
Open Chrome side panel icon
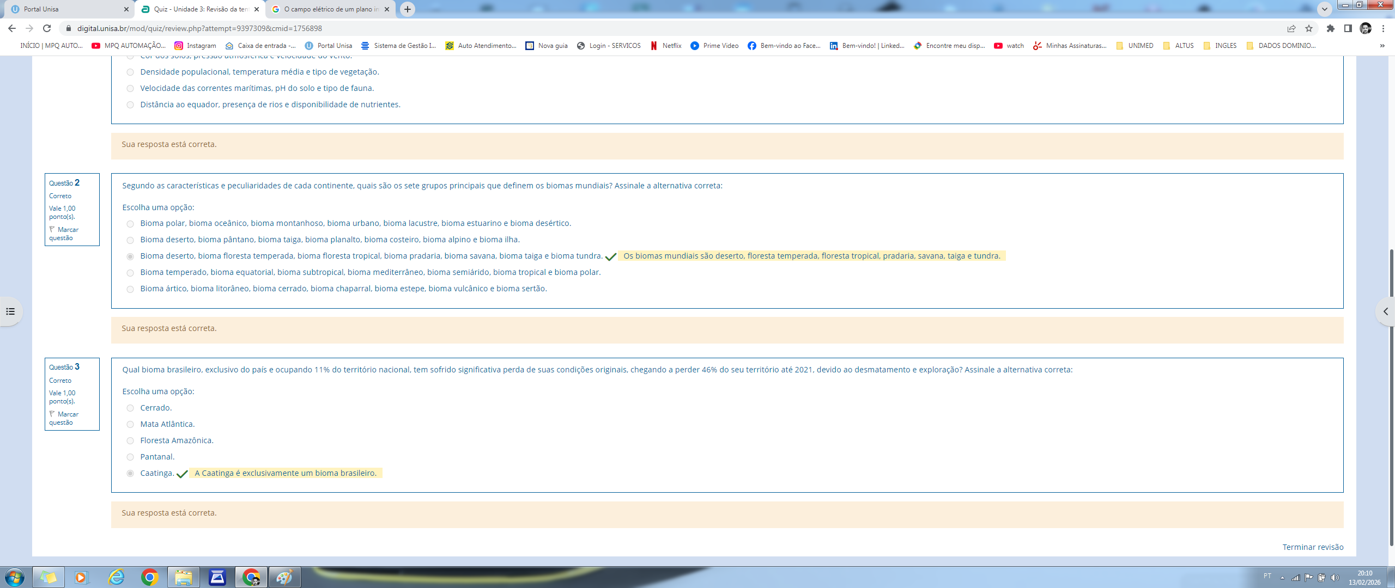1348,28
